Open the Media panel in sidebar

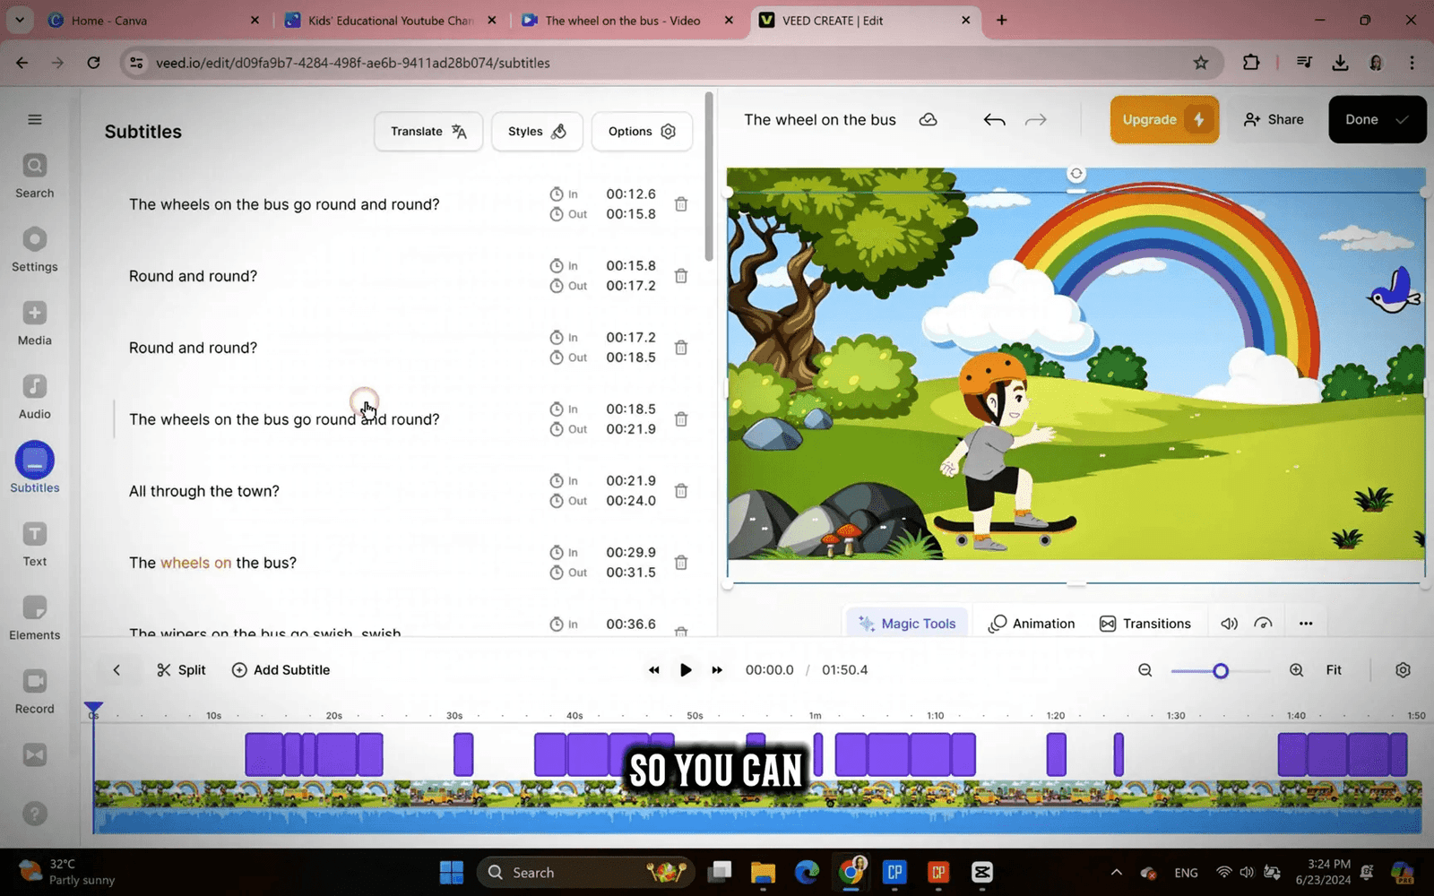pos(35,323)
